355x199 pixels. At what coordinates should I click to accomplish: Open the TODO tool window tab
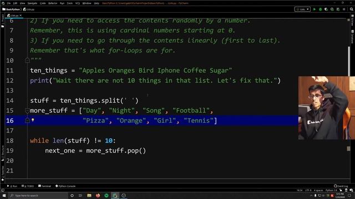[x=28, y=186]
